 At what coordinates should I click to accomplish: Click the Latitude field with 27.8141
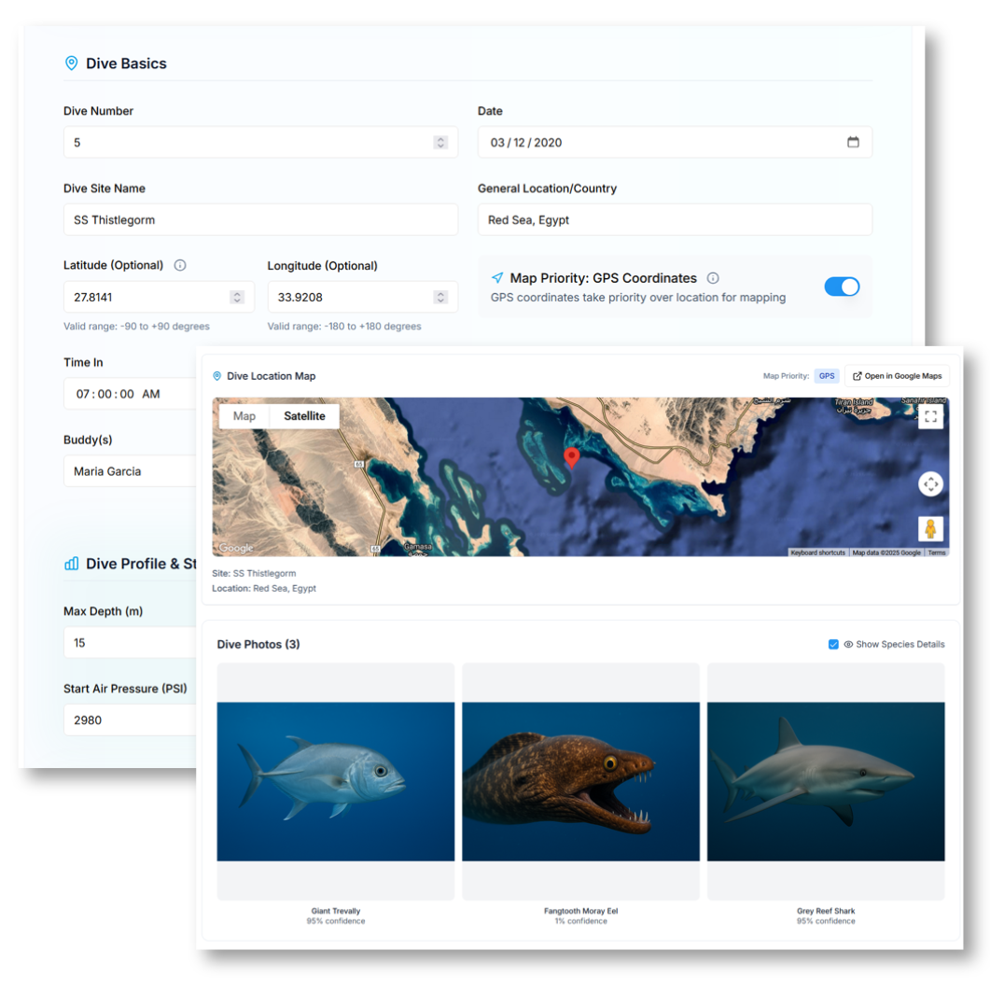[x=158, y=297]
